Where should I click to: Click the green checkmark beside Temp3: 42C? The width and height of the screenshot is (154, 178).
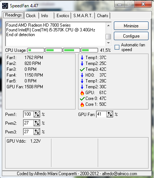(x=82, y=69)
